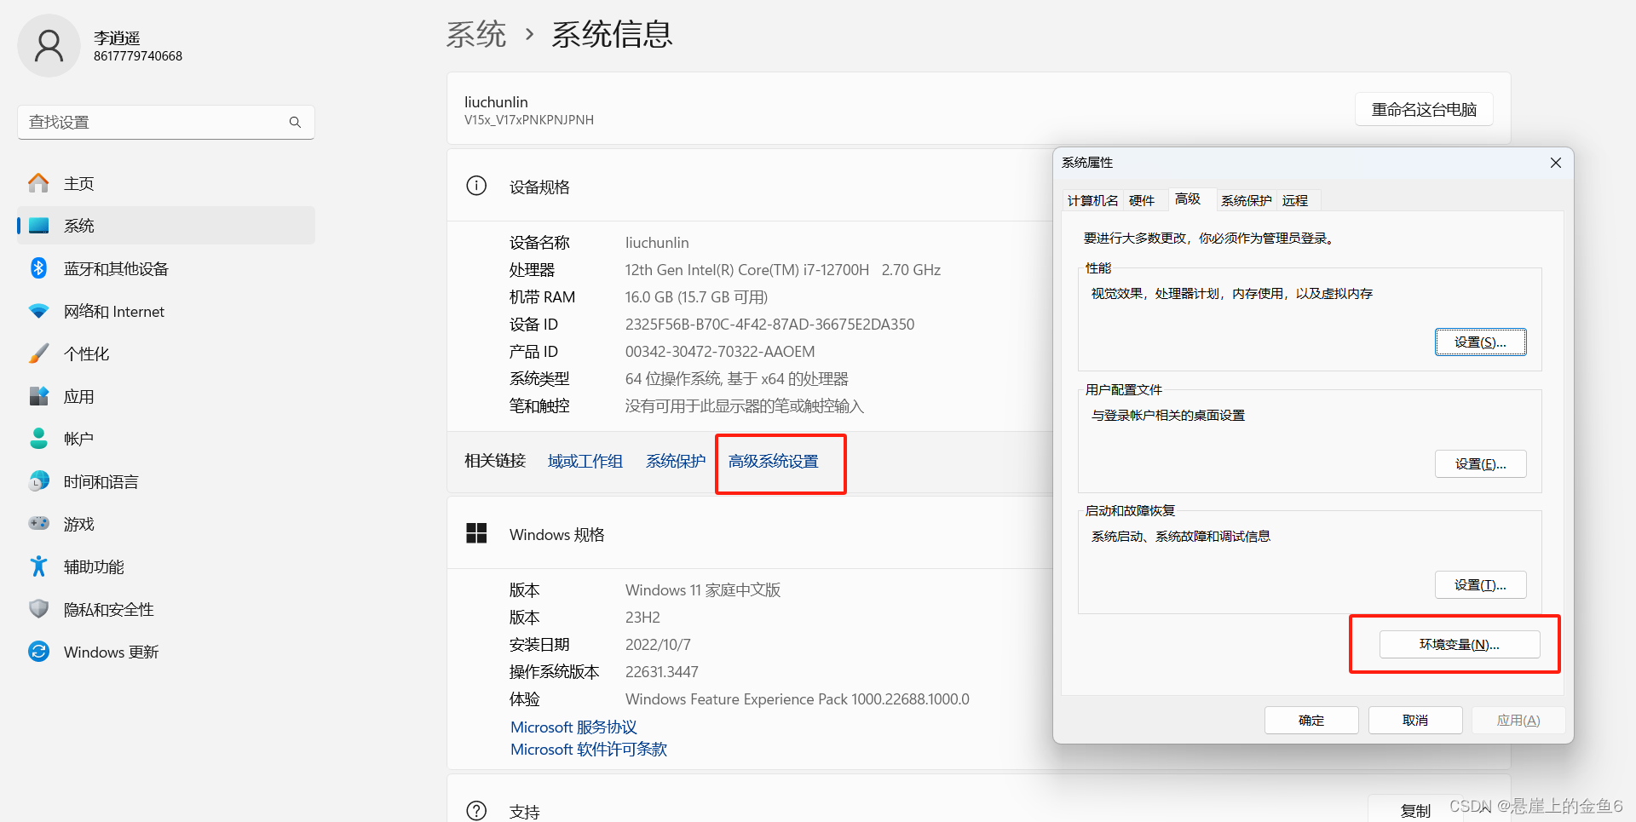Select 游戏 in the sidebar

click(x=166, y=524)
